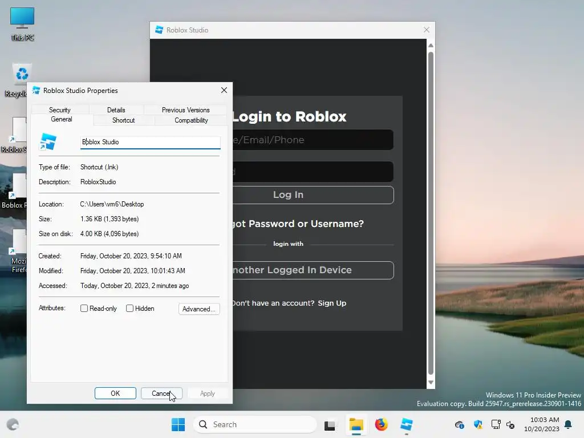Click RobloxStudio description text
584x438 pixels.
pyautogui.click(x=98, y=182)
